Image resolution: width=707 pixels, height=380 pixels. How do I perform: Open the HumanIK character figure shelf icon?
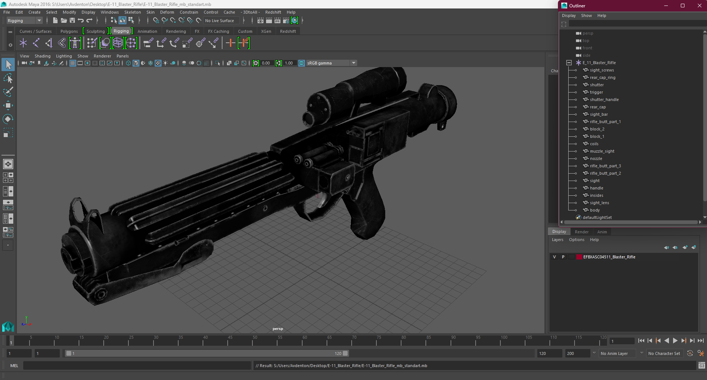point(75,43)
